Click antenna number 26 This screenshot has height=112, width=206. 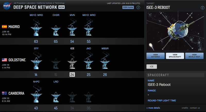point(105,75)
